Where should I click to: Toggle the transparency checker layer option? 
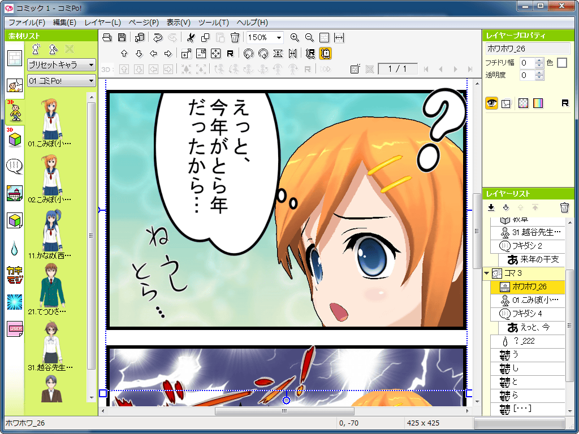pos(523,103)
